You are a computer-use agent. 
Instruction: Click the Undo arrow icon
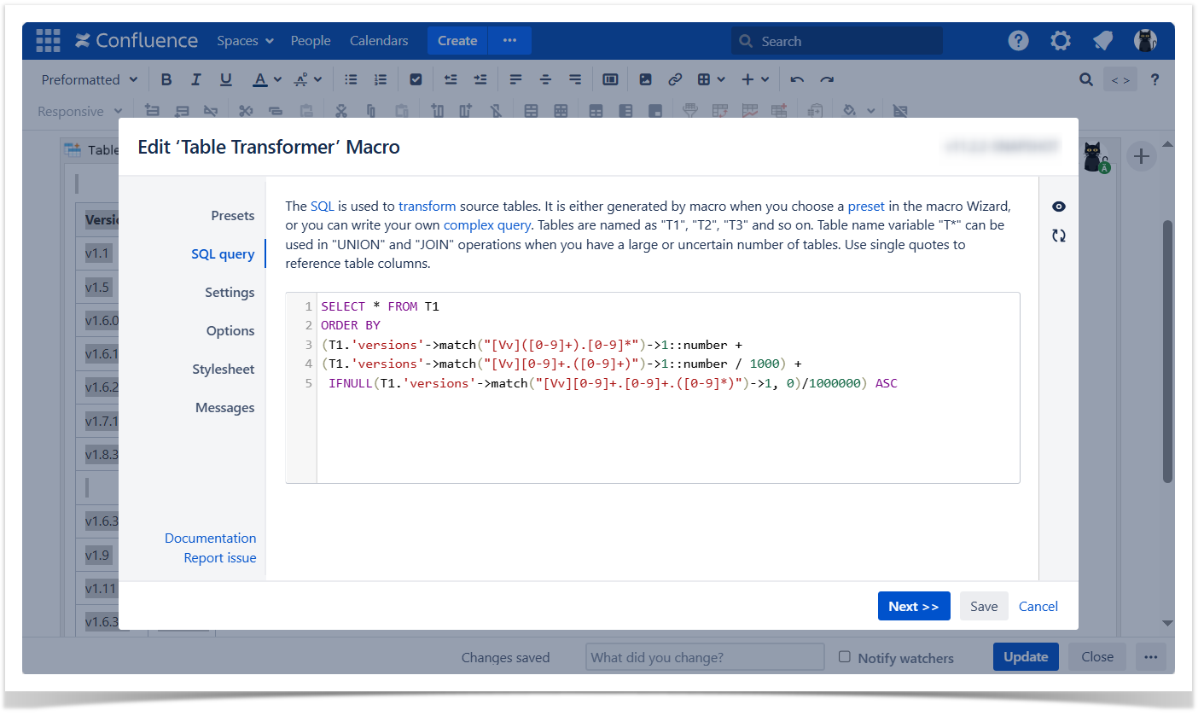point(797,79)
